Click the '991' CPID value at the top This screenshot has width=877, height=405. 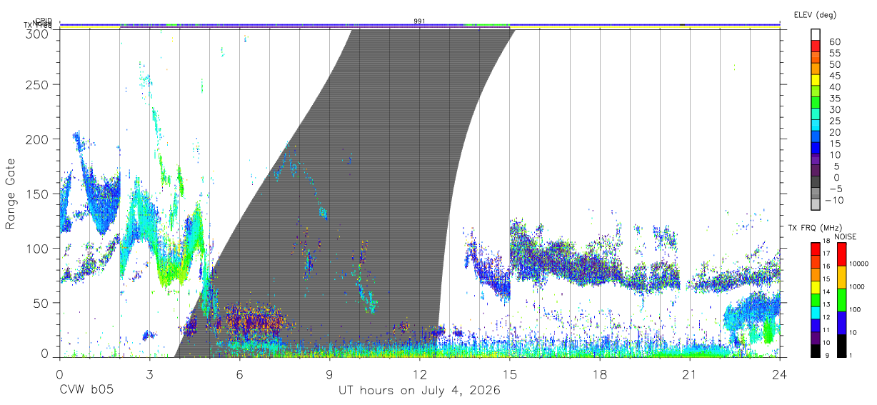point(420,21)
